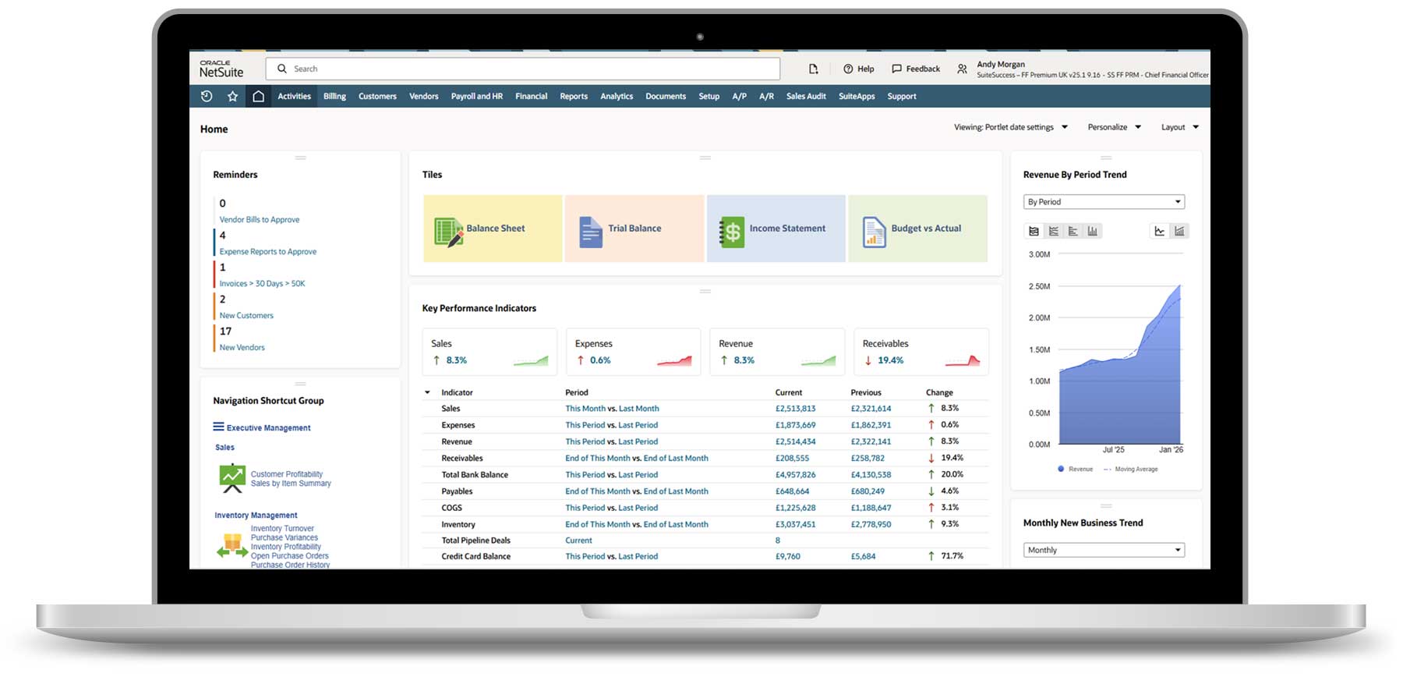The width and height of the screenshot is (1403, 677).
Task: Open the Personalize dropdown
Action: pyautogui.click(x=1115, y=127)
